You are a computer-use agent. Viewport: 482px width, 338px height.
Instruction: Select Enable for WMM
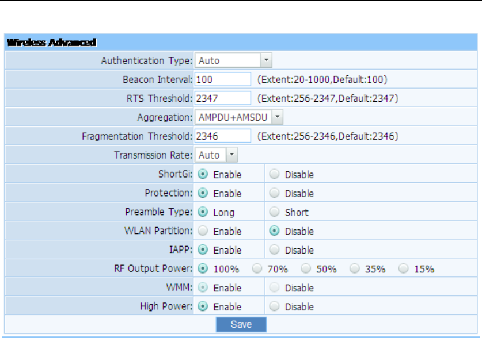point(203,287)
